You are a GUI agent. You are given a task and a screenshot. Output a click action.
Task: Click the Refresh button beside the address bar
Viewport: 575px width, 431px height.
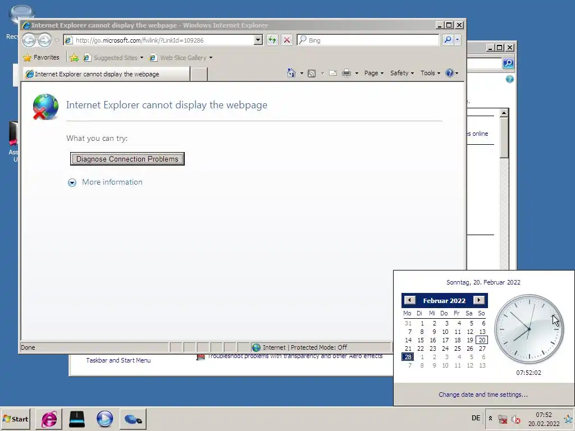tap(272, 40)
